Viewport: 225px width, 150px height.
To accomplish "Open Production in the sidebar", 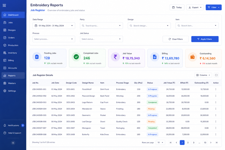I will [13, 45].
